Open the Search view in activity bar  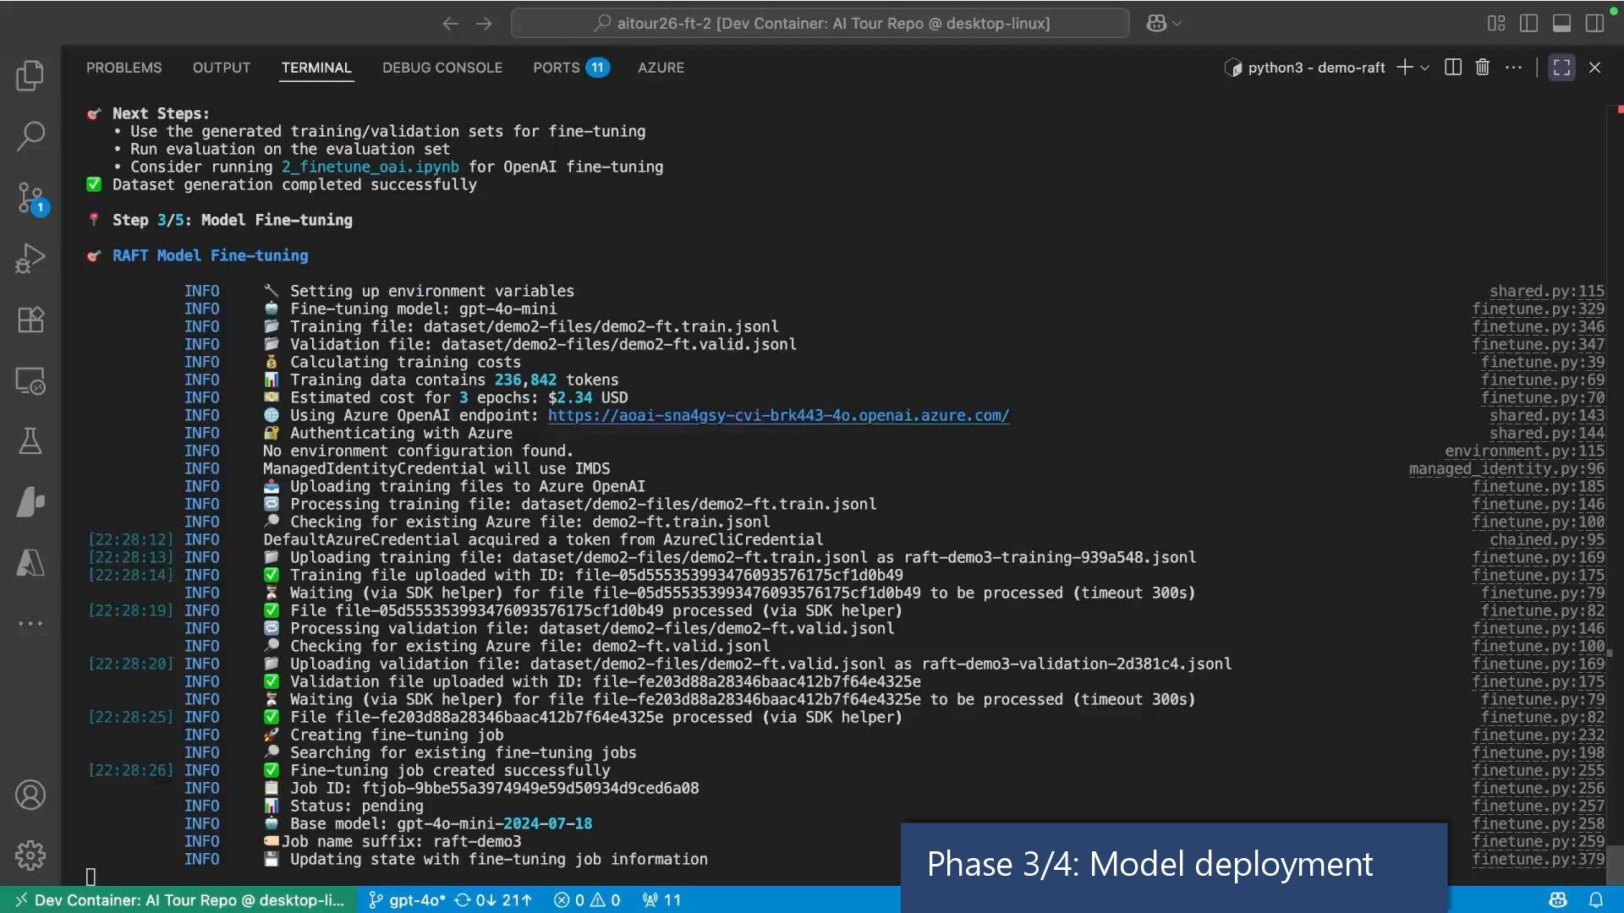(x=30, y=135)
